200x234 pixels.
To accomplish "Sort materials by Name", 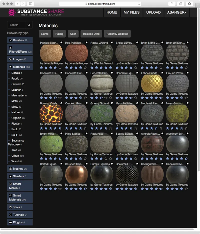I will click(x=45, y=34).
